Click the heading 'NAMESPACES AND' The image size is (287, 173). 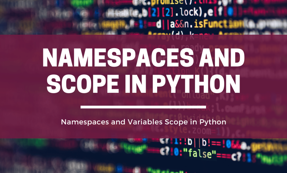143,58
